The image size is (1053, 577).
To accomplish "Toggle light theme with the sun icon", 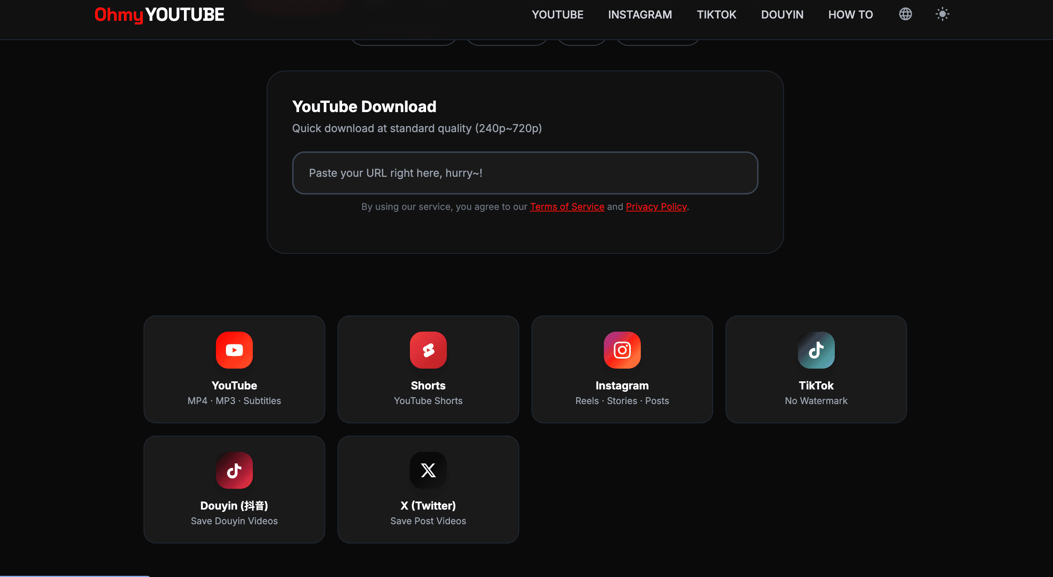I will [942, 14].
